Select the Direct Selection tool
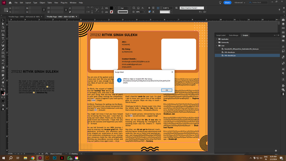This screenshot has width=286, height=161. (x=3, y=24)
